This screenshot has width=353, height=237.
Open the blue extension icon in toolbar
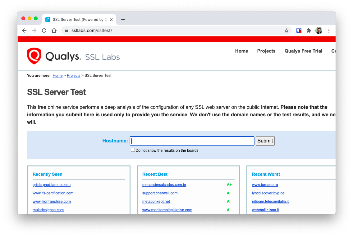coord(299,30)
